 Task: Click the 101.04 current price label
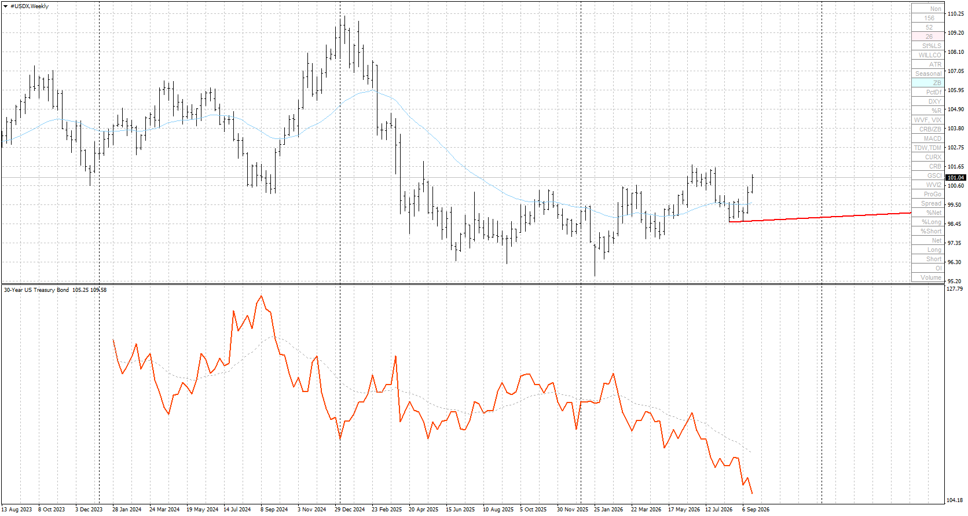956,177
